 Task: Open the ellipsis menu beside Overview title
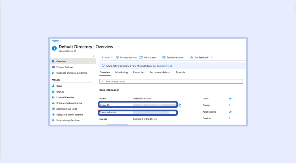119,47
